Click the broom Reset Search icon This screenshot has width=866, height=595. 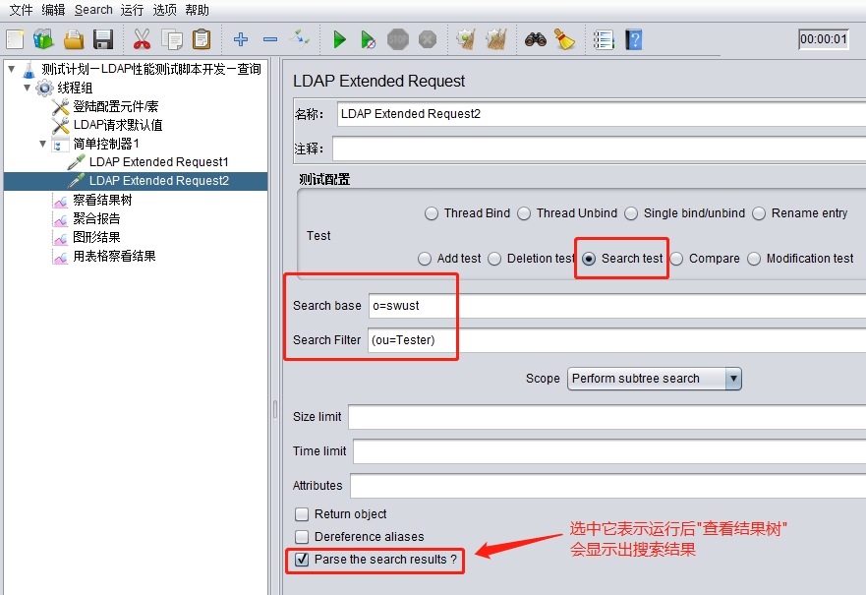(x=564, y=39)
